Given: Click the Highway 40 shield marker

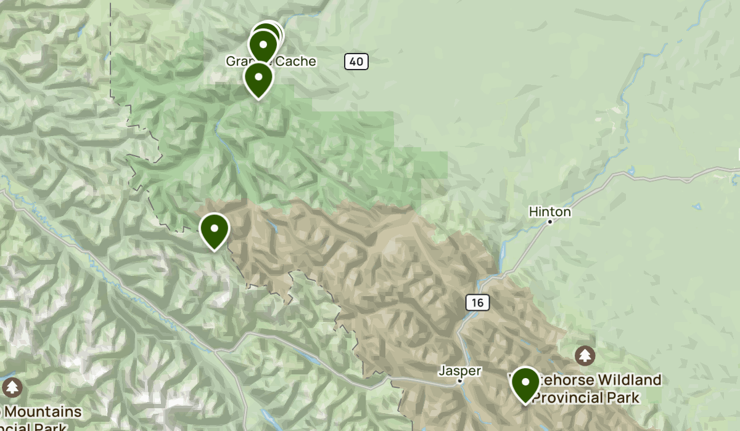Looking at the screenshot, I should point(357,62).
